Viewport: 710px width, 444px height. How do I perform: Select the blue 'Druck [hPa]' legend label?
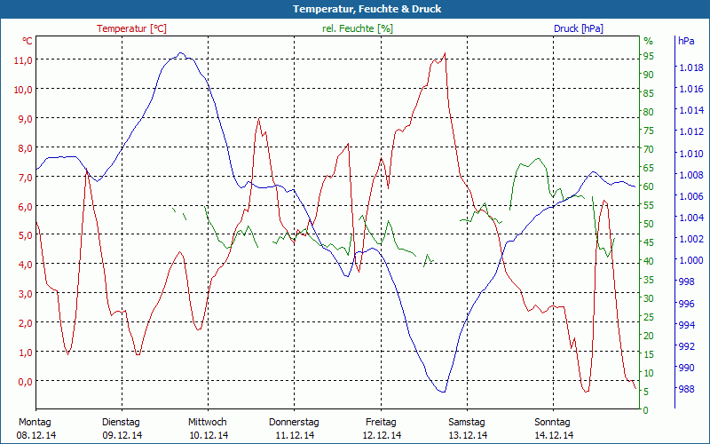[x=578, y=28]
